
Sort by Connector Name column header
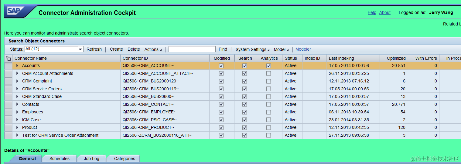pos(66,58)
